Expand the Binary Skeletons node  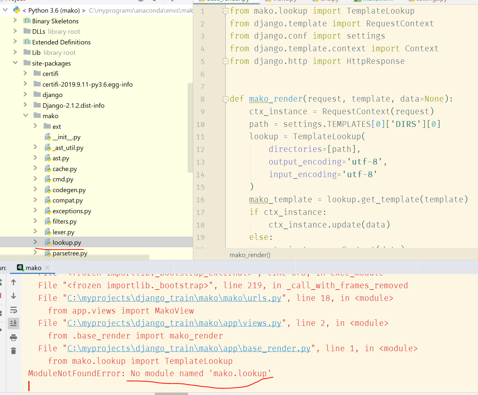tap(15, 20)
